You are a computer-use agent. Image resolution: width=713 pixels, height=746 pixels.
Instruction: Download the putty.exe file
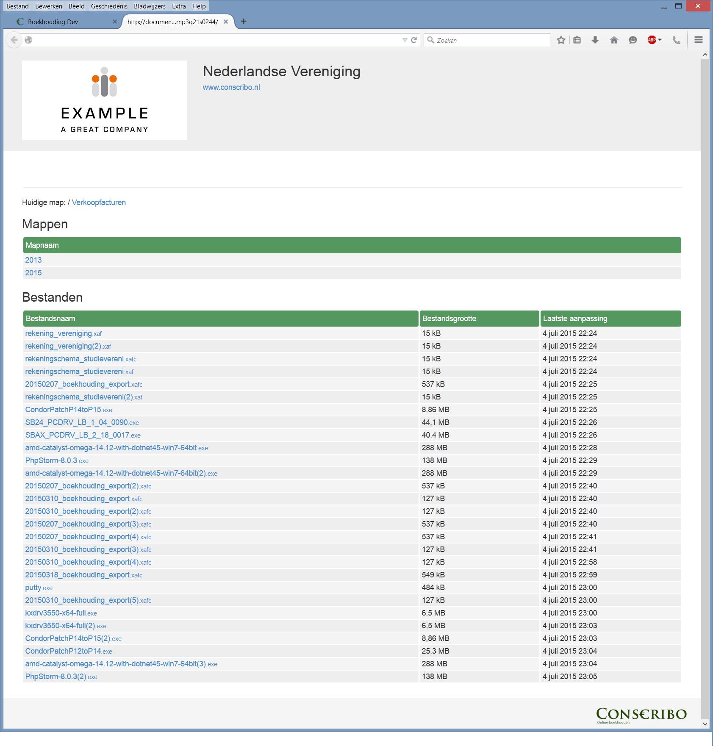coord(39,588)
